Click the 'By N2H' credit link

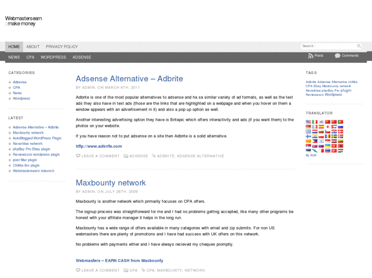[x=311, y=156]
